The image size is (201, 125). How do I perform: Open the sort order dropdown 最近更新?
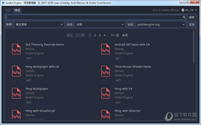click(39, 25)
